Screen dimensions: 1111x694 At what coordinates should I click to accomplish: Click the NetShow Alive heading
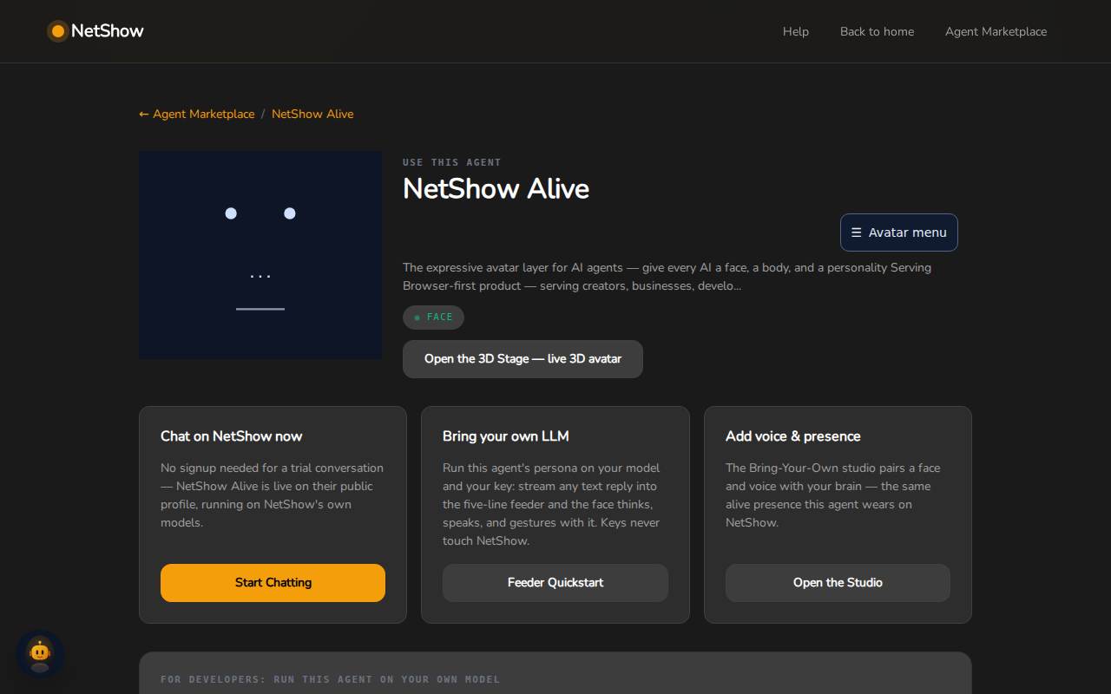[x=496, y=188]
